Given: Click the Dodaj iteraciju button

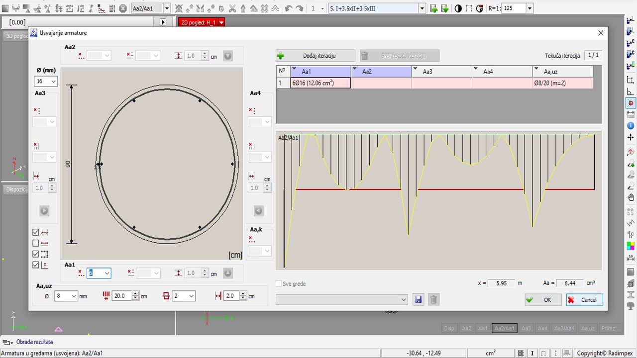Looking at the screenshot, I should click(316, 56).
